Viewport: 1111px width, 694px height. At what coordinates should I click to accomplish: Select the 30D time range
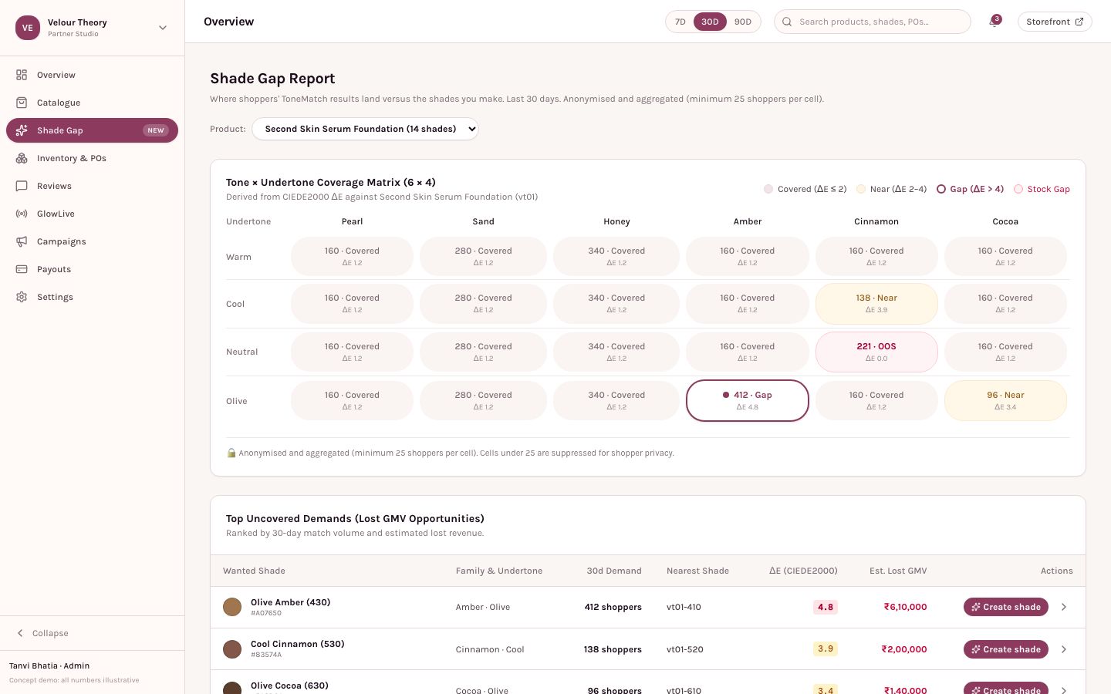pos(710,22)
